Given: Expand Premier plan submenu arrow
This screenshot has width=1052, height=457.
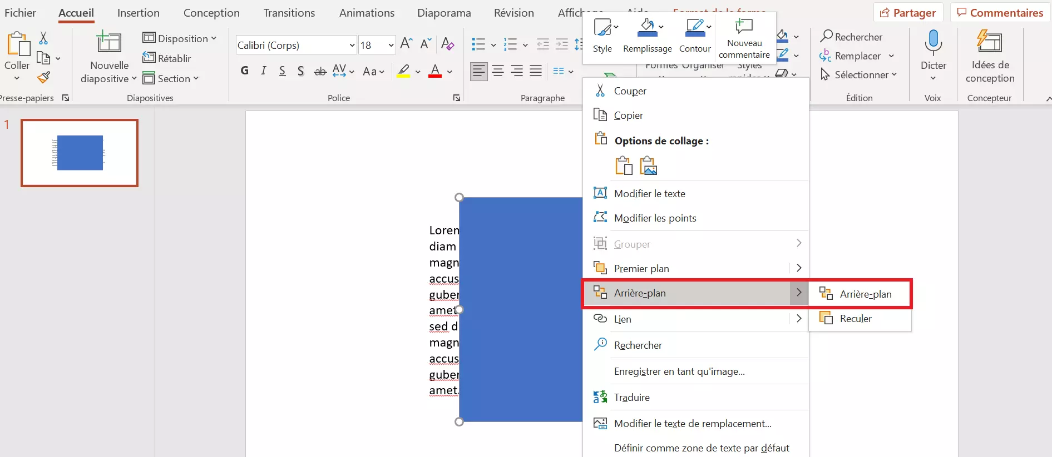Looking at the screenshot, I should (799, 268).
